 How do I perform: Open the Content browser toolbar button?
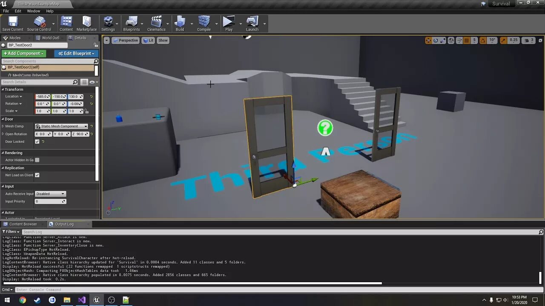coord(66,24)
